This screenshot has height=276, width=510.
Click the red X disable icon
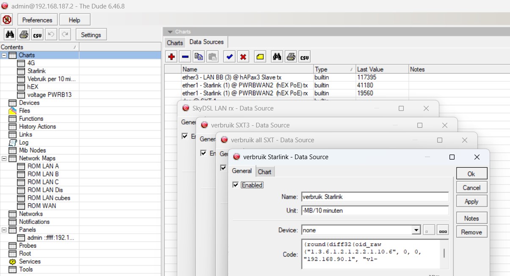point(243,57)
